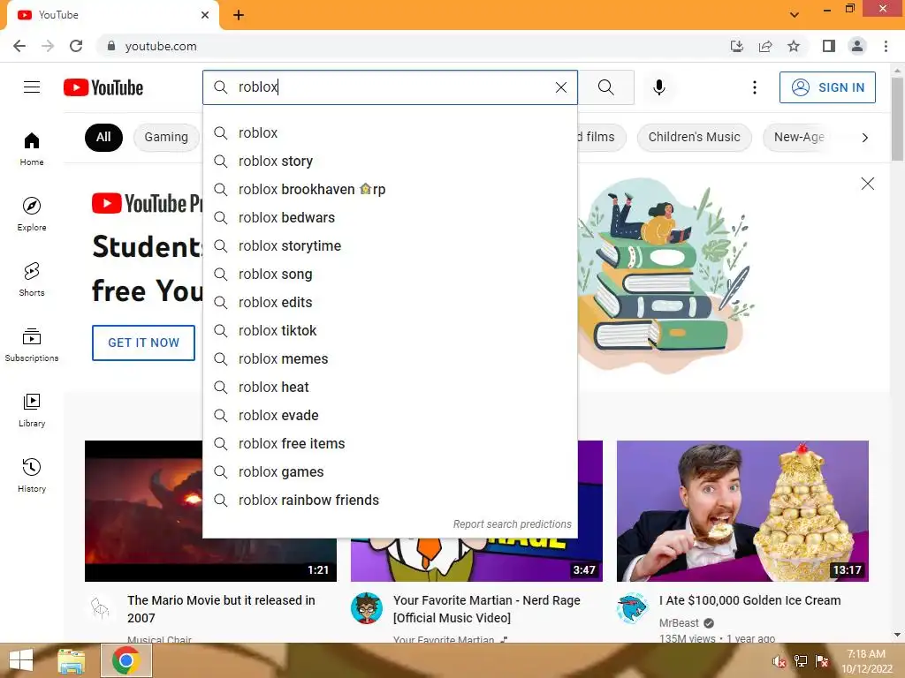Choose the 'roblox song' suggestion
The height and width of the screenshot is (678, 905).
pos(390,275)
